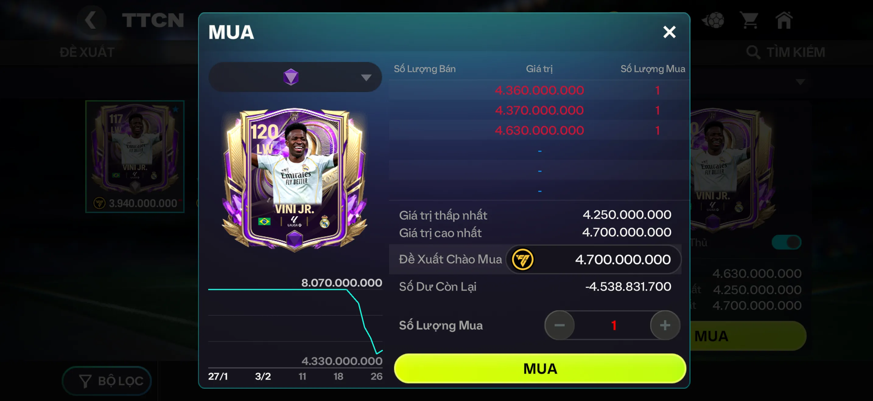Image resolution: width=873 pixels, height=401 pixels.
Task: Toggle the switch beside Thủ
Action: click(x=786, y=242)
